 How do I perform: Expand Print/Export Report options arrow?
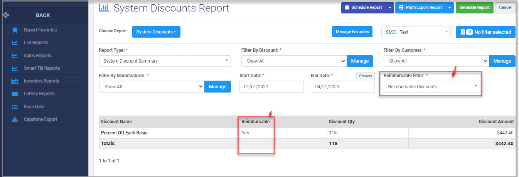coord(449,8)
